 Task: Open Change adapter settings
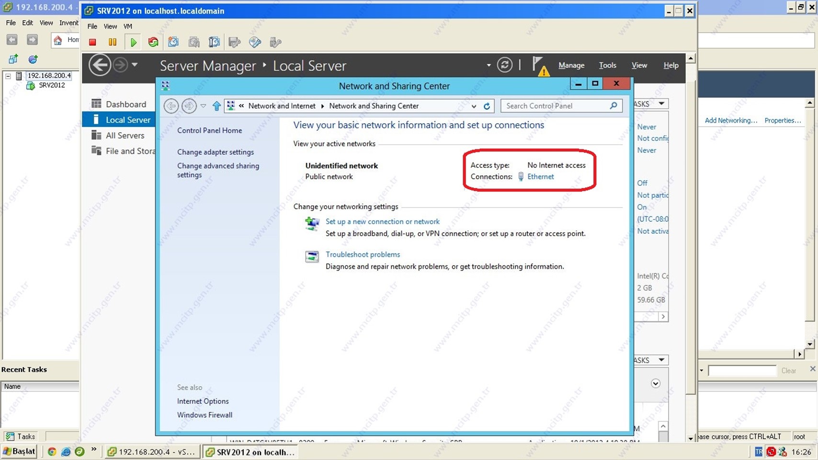[x=216, y=152]
